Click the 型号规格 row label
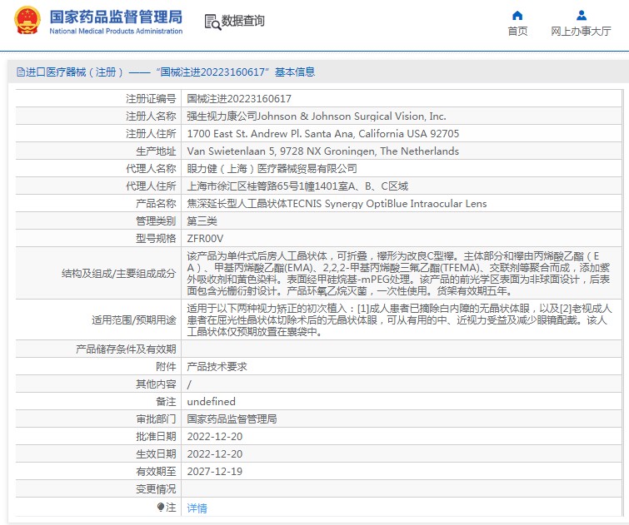 coord(156,239)
